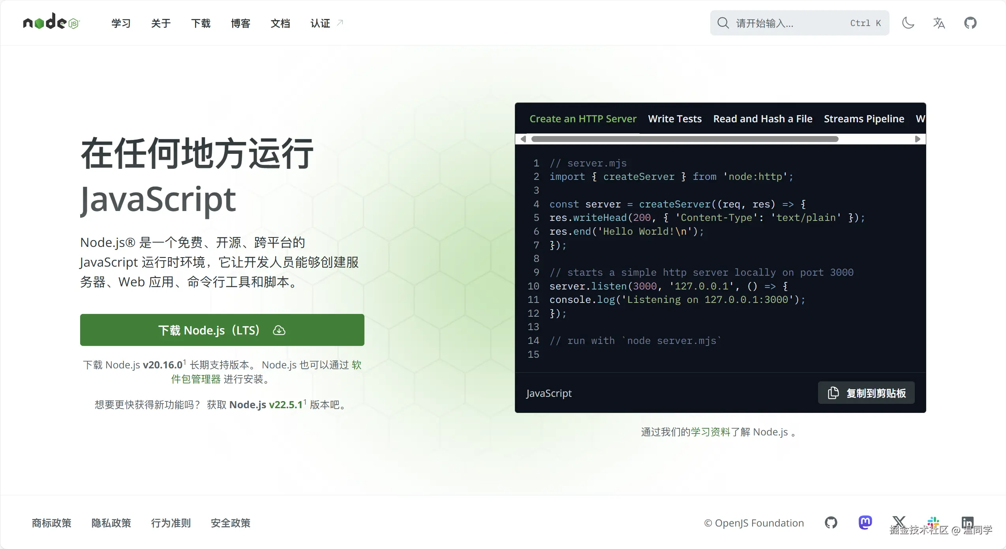Open LinkedIn from the footer icon
Viewport: 1006px width, 549px height.
click(967, 522)
